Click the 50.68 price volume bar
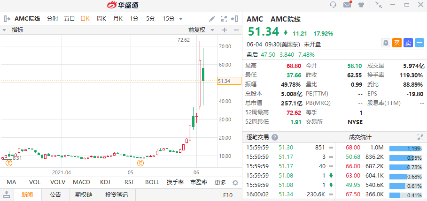The image size is (427, 201). click(405, 157)
